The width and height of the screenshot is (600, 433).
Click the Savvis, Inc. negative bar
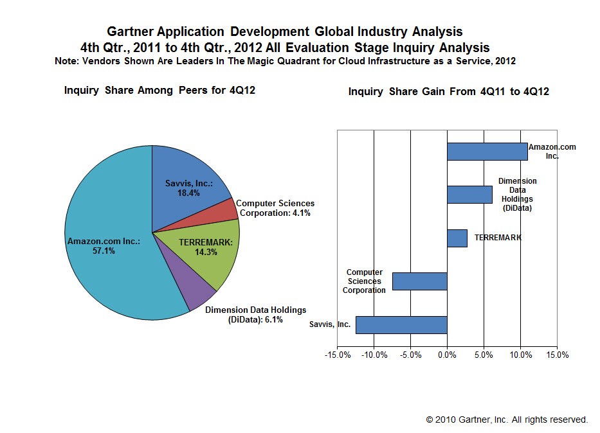[x=401, y=325]
